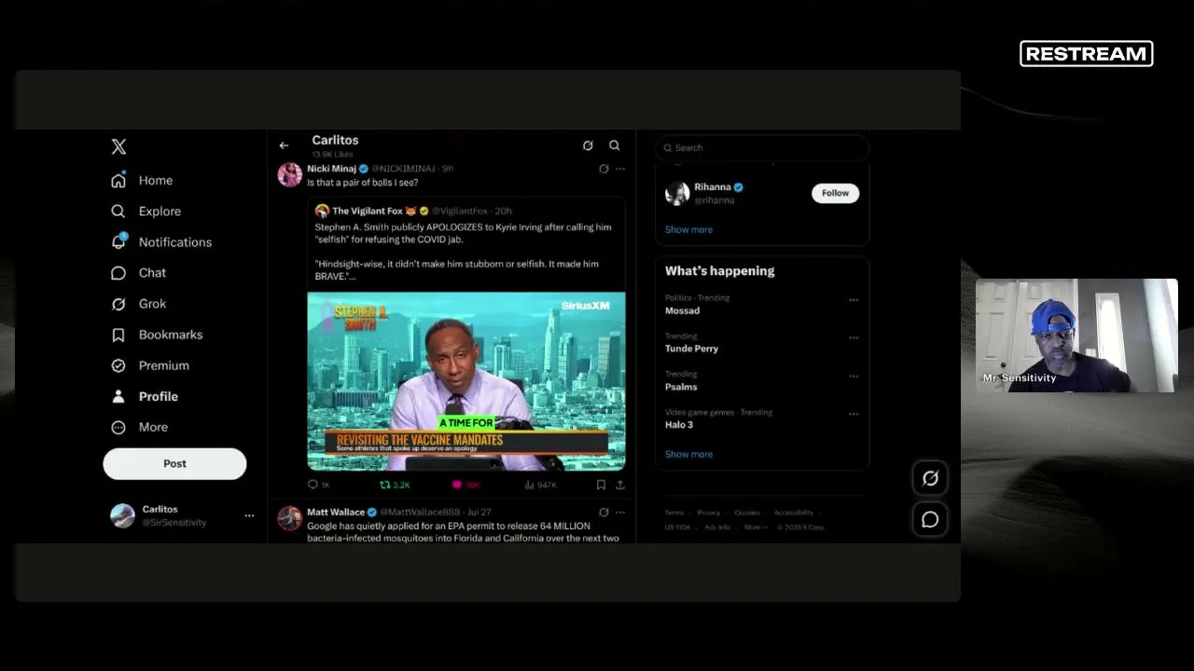
Task: Open the Psalms trending topic
Action: pyautogui.click(x=681, y=387)
